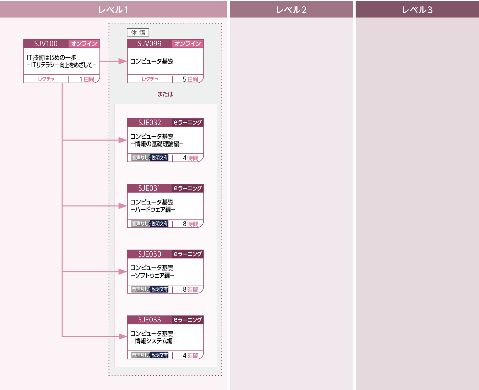Screen dimensions: 479x390
Task: Click the 音声なし tag on SJE033
Action: pos(140,355)
